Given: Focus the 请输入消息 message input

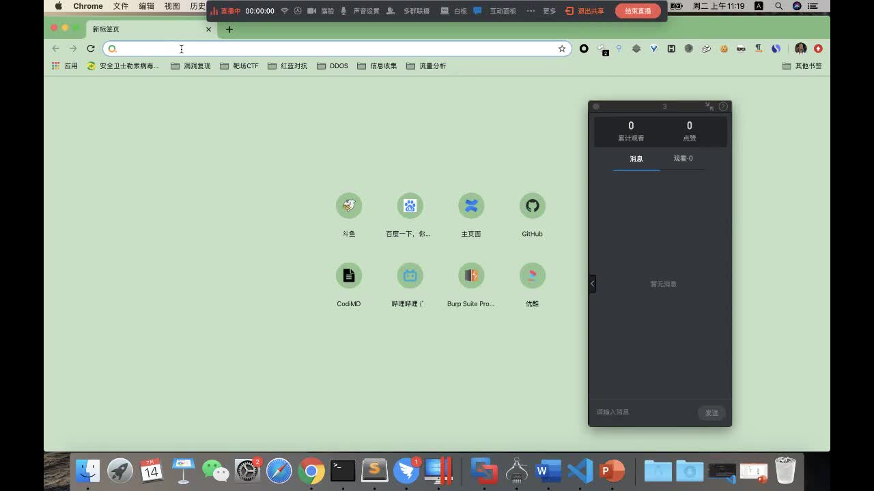Looking at the screenshot, I should pyautogui.click(x=643, y=412).
